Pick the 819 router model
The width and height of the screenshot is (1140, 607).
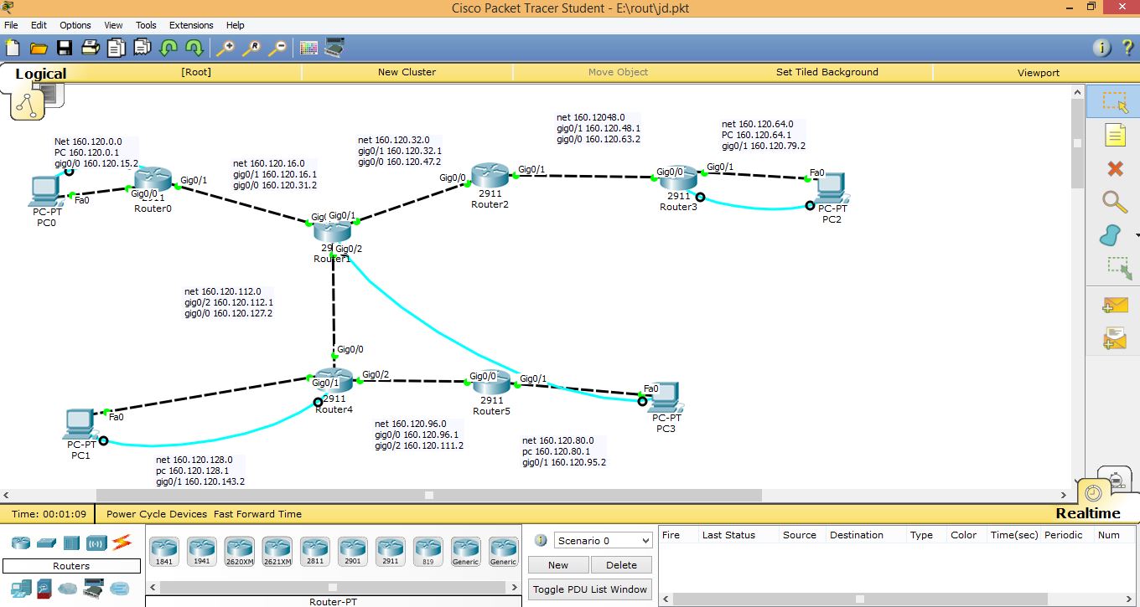click(x=428, y=552)
